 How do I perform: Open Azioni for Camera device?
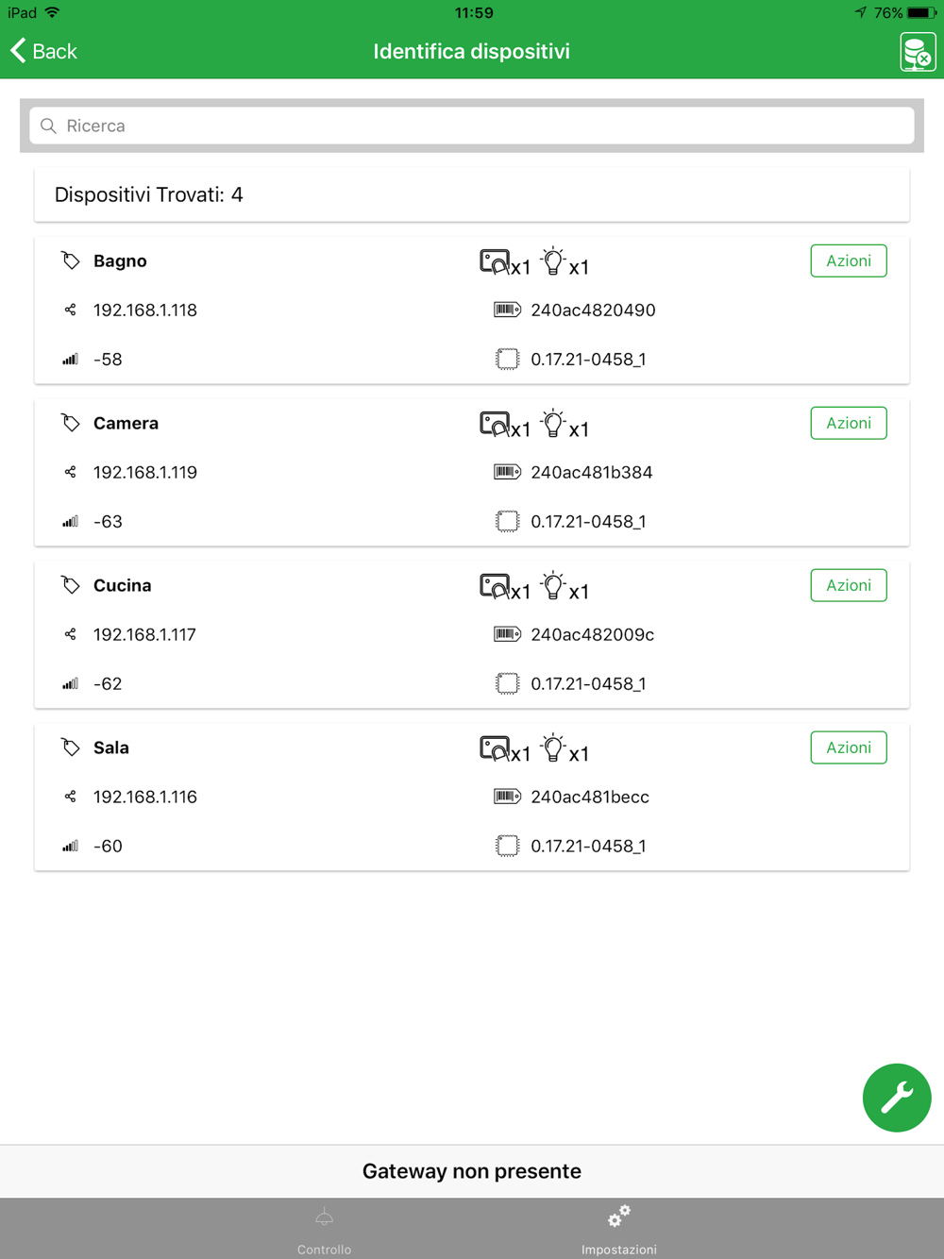pyautogui.click(x=849, y=423)
